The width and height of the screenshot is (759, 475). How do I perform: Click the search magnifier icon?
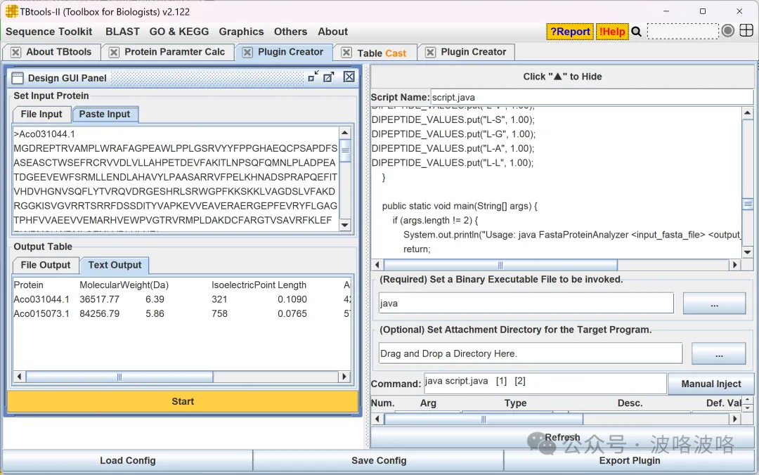(637, 32)
